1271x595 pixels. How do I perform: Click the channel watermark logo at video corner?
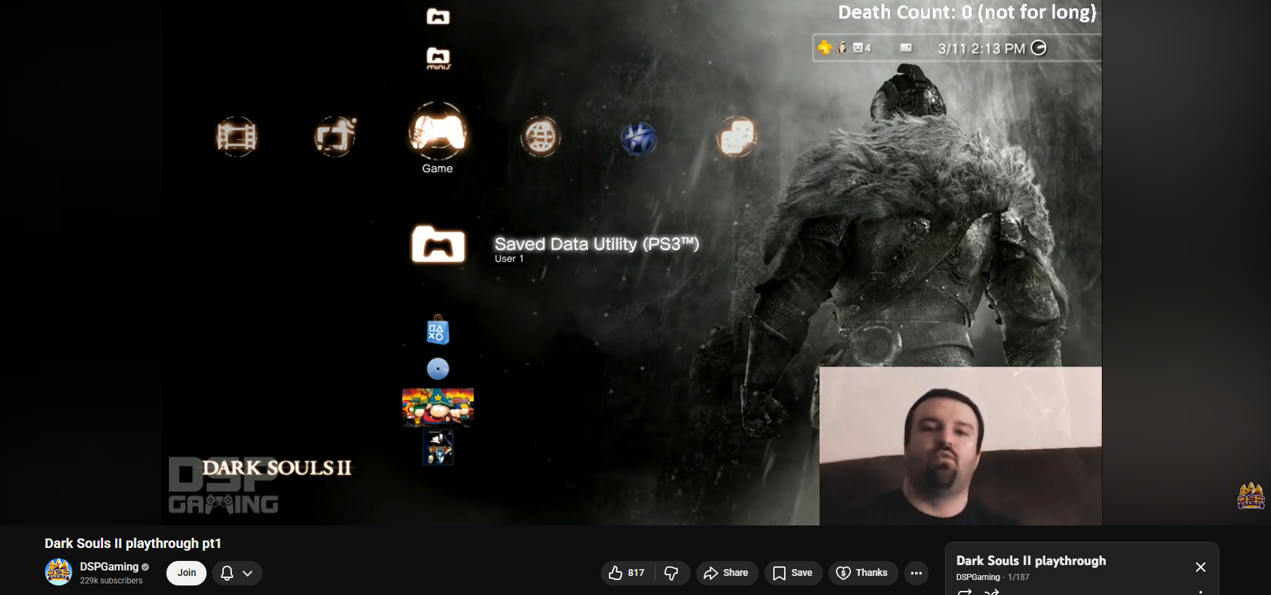1251,495
